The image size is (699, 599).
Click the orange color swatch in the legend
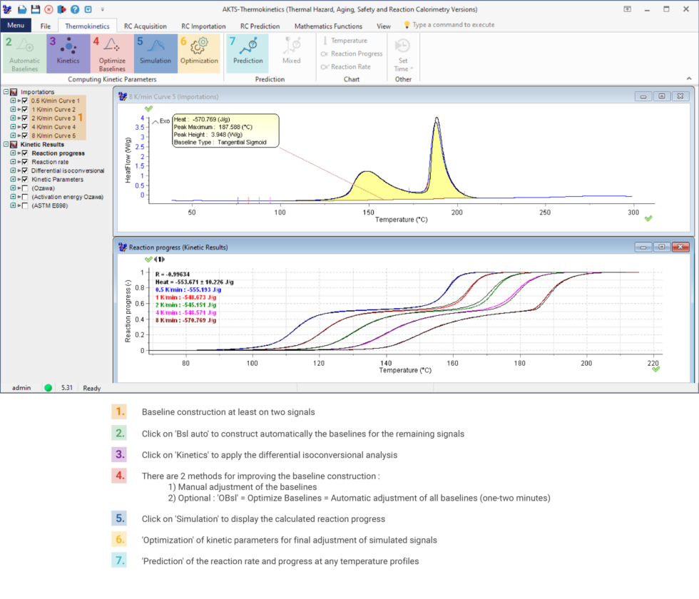coord(118,411)
